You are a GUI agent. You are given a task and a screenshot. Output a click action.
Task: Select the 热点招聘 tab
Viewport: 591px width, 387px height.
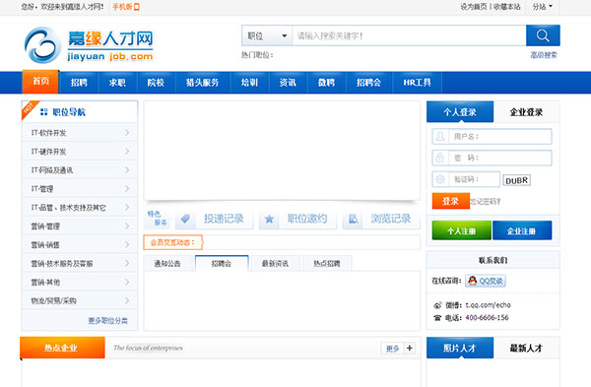(327, 263)
